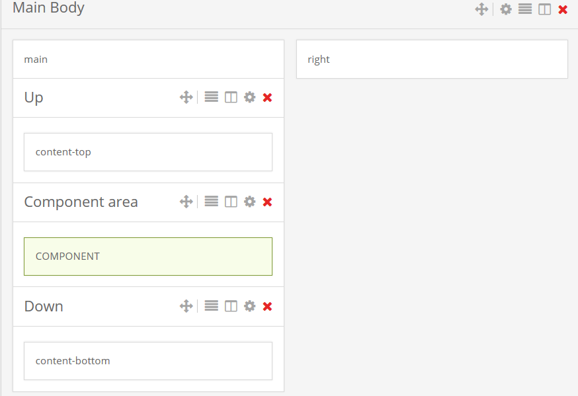Screen dimensions: 578x396
Task: Click the move handle for Main Body
Action: pos(481,9)
